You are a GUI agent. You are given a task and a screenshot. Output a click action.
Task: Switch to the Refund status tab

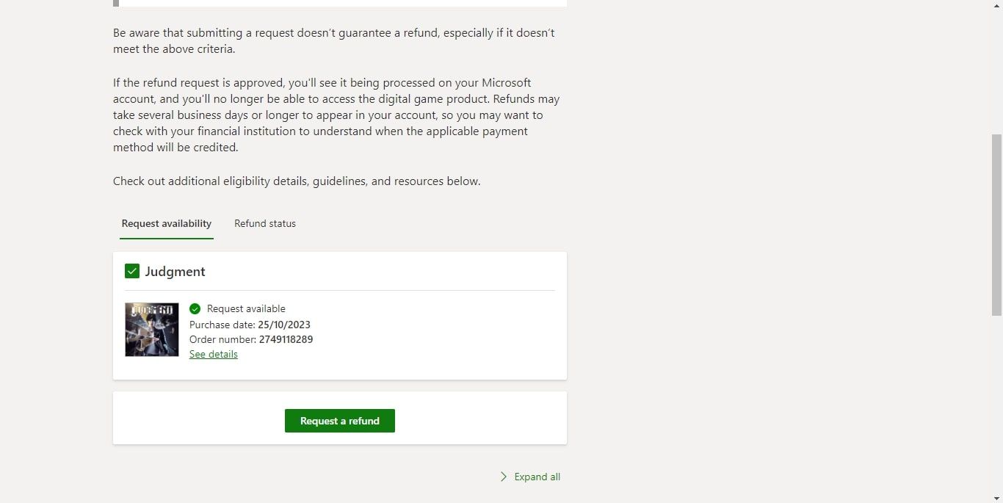[264, 223]
